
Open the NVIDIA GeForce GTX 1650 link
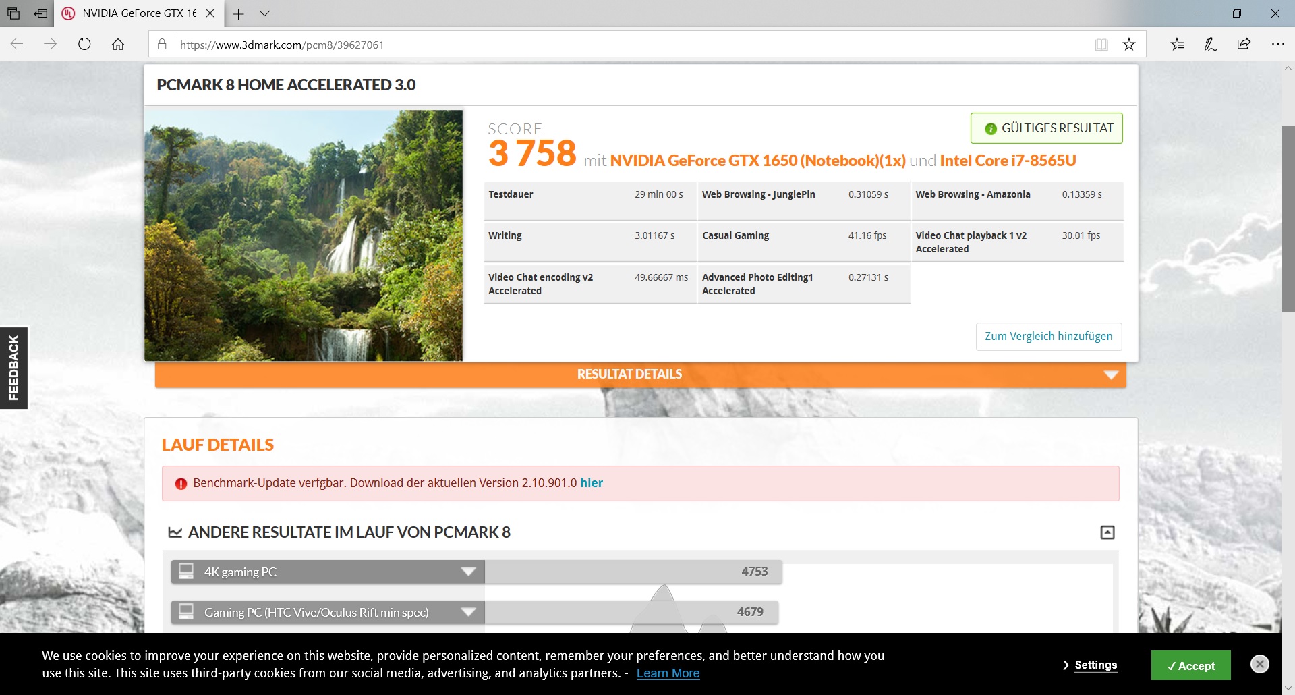[x=758, y=161]
